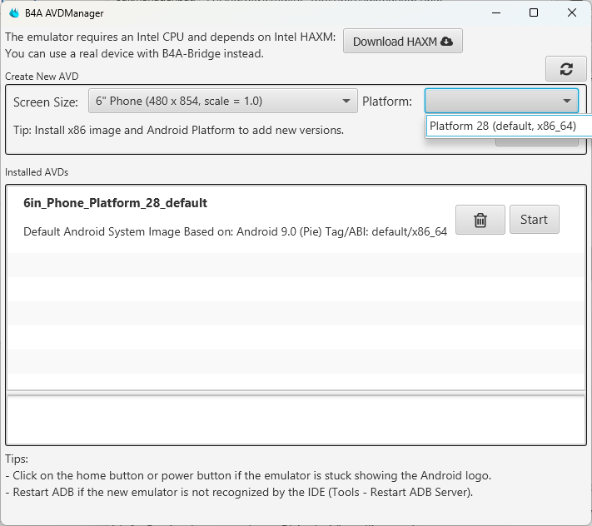Delete the 6in_Phone_Platform_28_default AVD via trash icon

point(480,220)
